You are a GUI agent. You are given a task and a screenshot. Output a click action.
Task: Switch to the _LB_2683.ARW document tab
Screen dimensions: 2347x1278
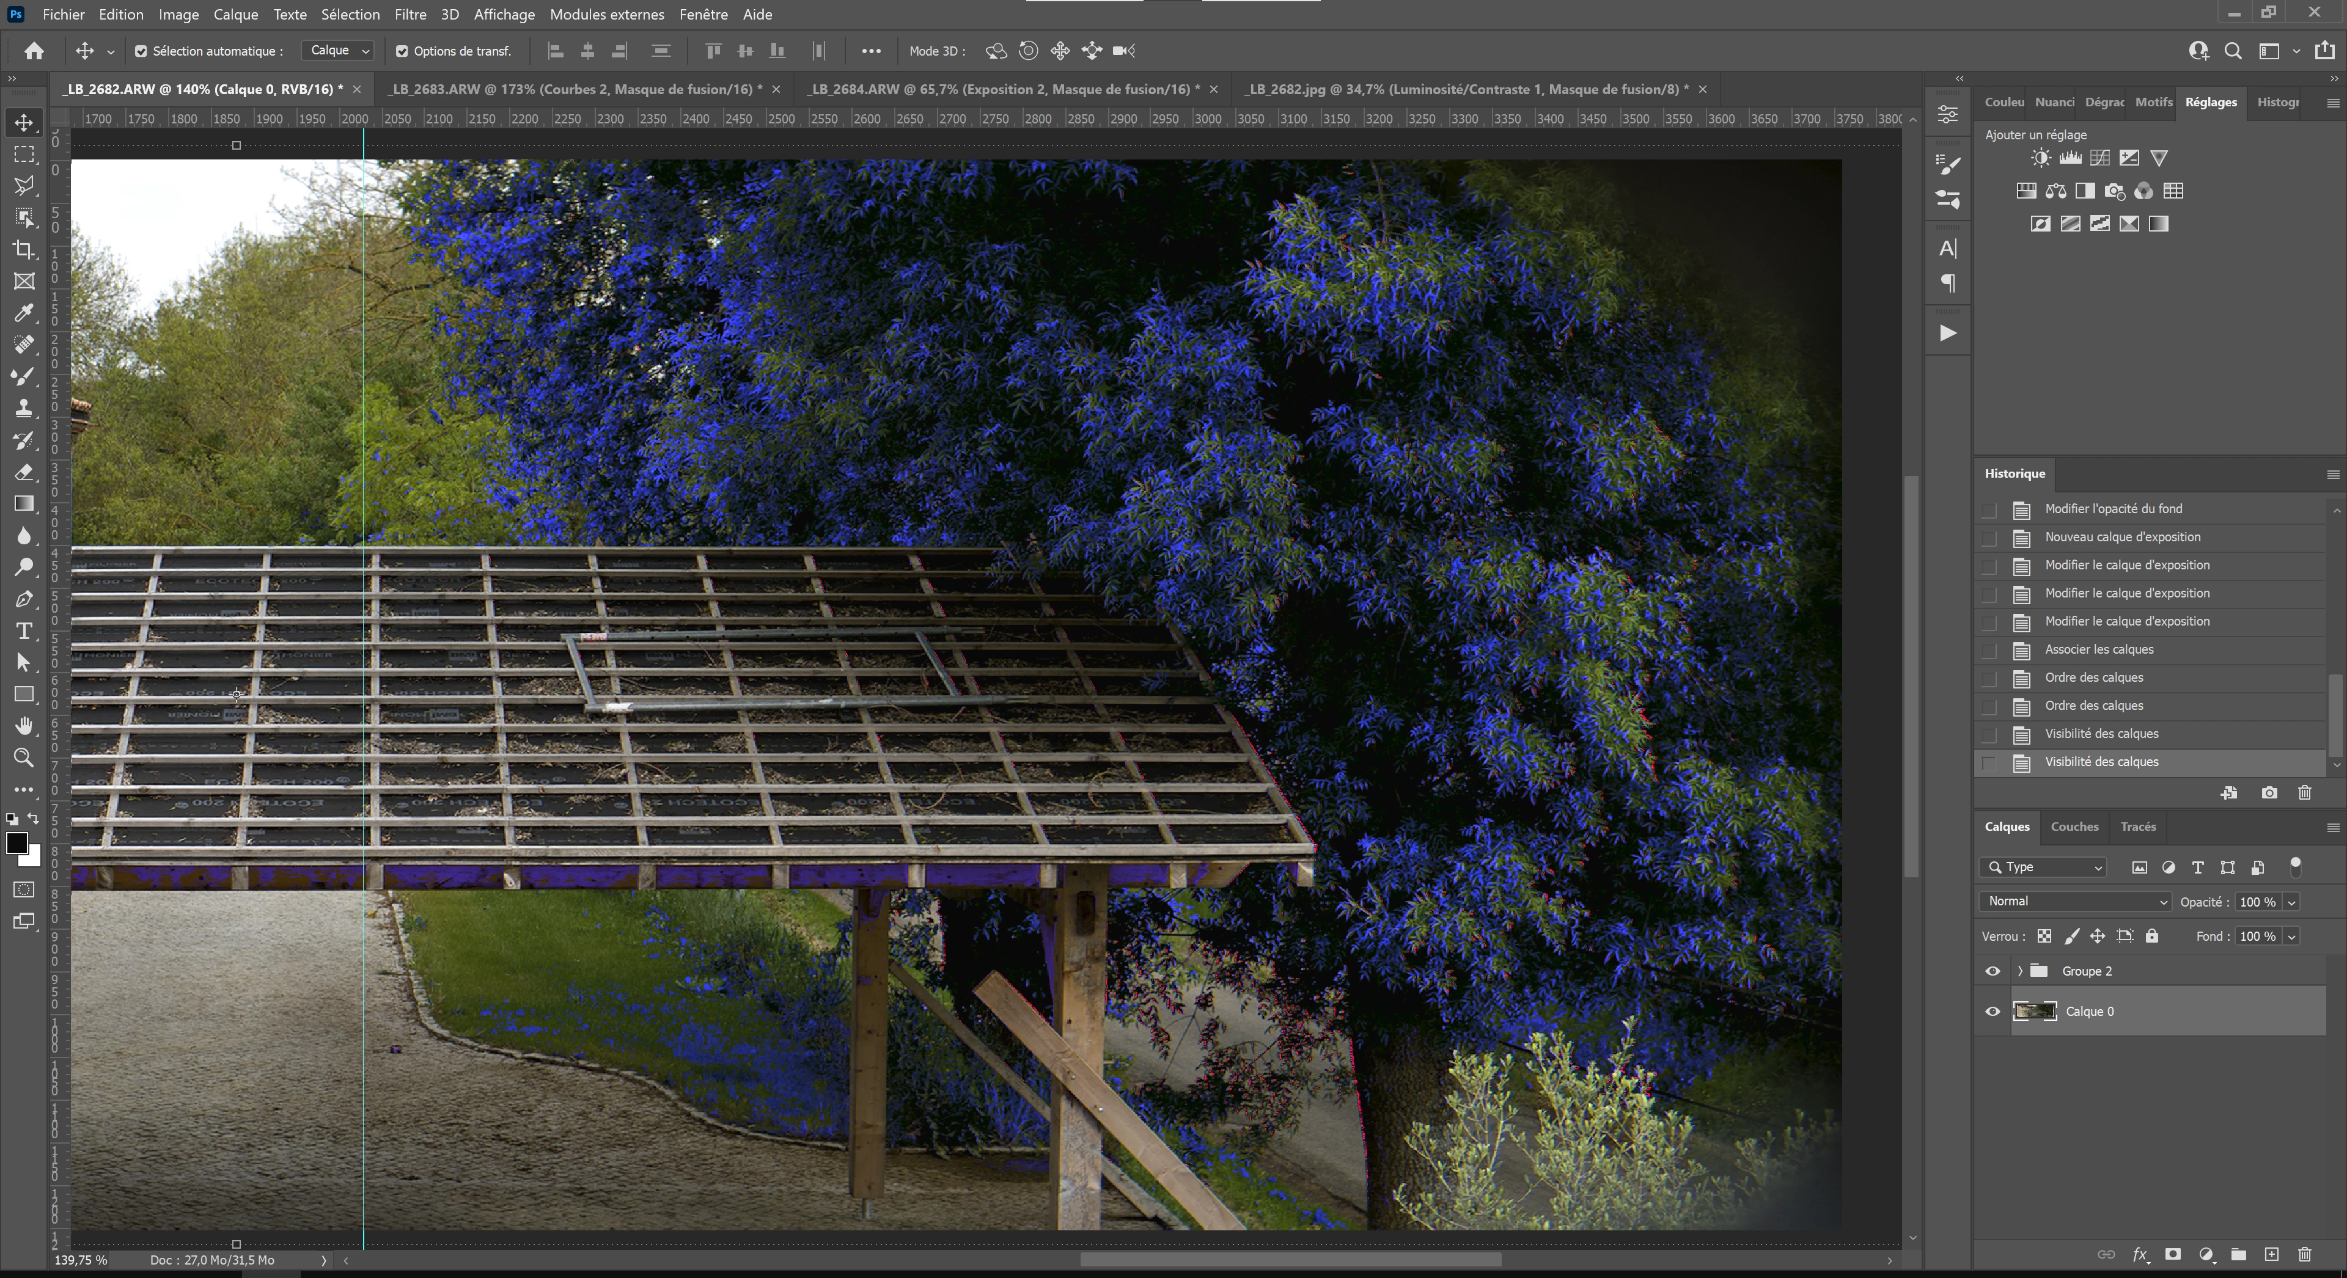point(576,89)
